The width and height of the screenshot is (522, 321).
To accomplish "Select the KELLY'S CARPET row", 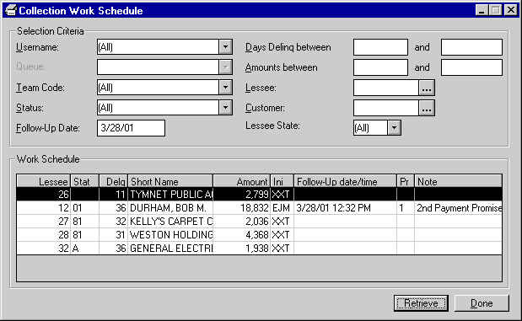I will tap(259, 222).
